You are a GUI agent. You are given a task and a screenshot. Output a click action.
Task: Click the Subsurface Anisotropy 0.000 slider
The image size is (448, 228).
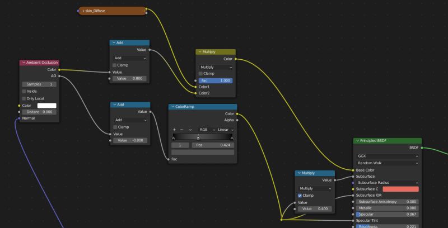click(388, 202)
